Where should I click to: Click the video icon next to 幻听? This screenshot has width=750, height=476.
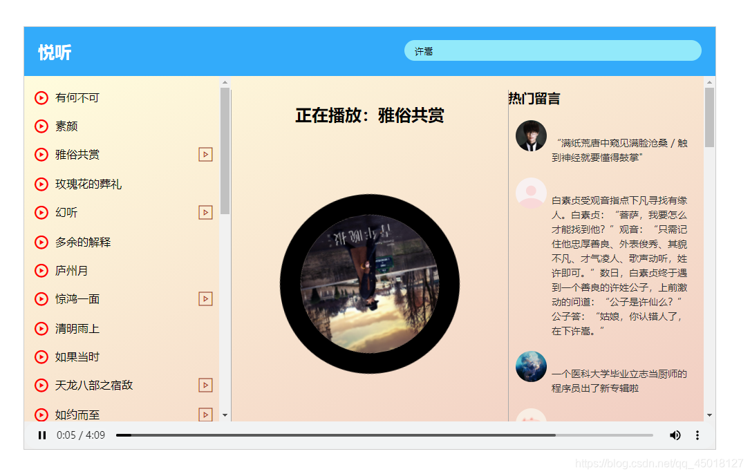tap(205, 212)
